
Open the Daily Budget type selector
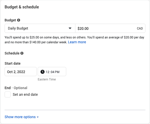tap(40, 28)
